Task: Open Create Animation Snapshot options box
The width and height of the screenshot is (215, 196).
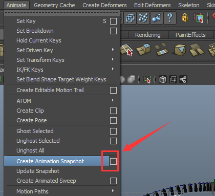Action: pyautogui.click(x=113, y=161)
